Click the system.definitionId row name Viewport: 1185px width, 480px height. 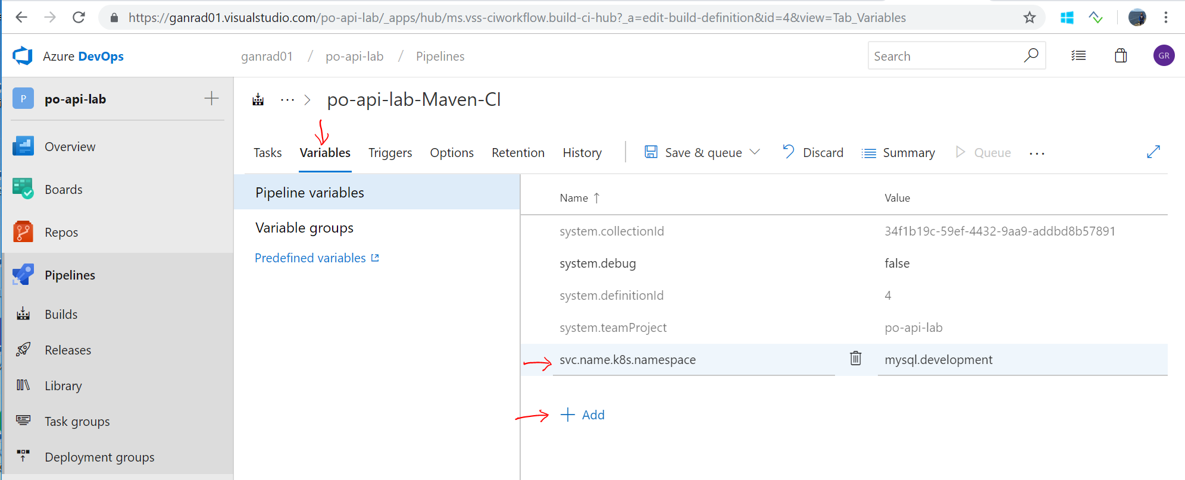coord(611,296)
